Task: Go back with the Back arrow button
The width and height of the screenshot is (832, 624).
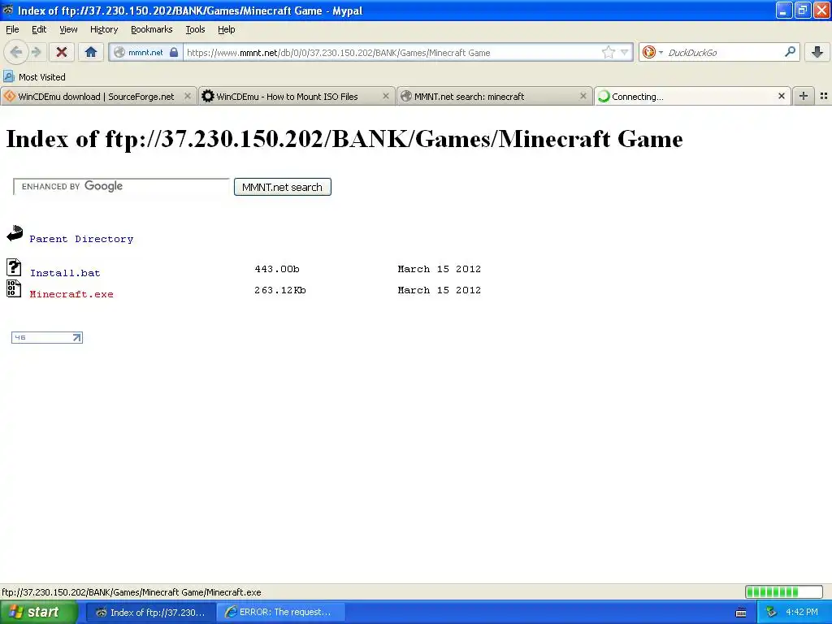Action: 15,52
